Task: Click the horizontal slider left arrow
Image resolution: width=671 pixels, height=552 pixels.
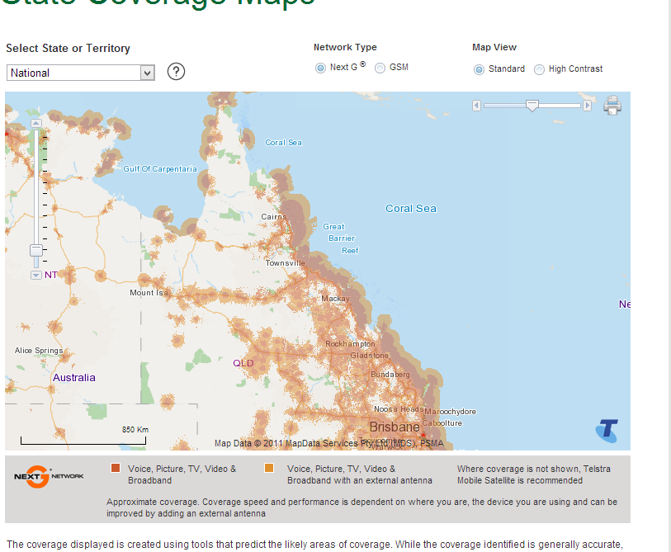Action: pos(476,106)
